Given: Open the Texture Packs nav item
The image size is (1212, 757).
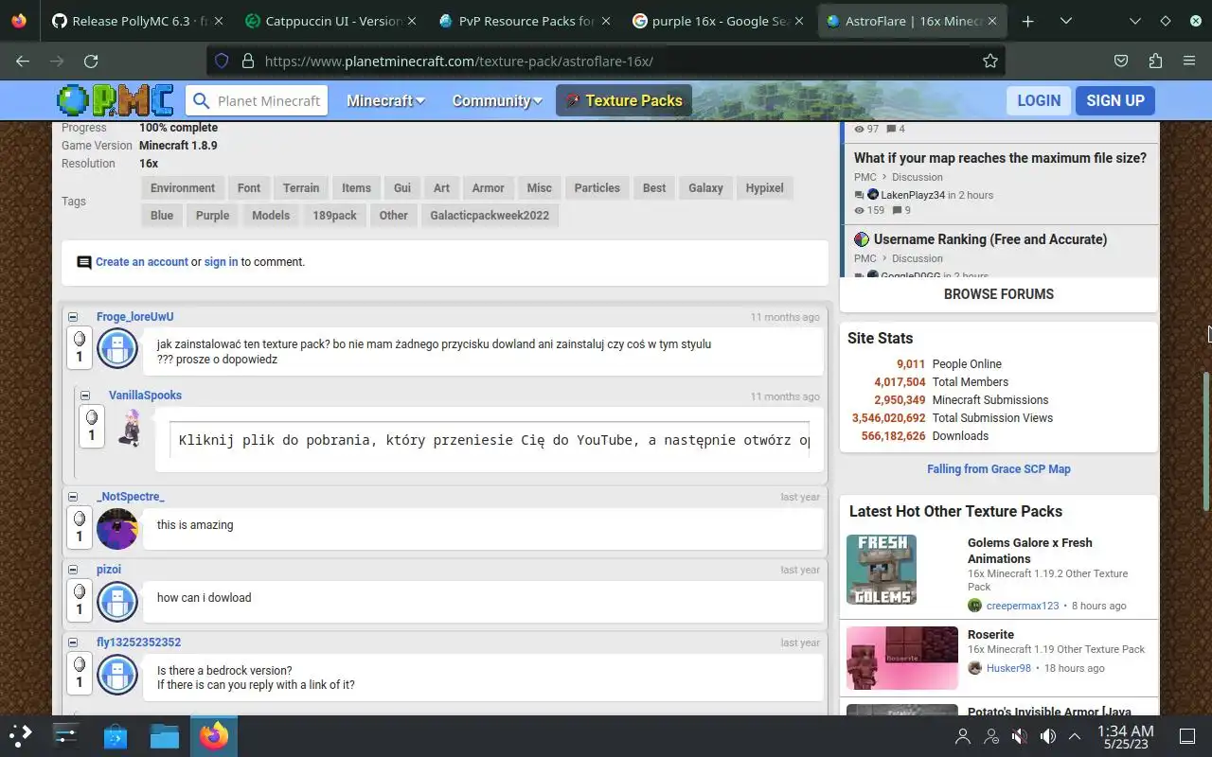Looking at the screenshot, I should [624, 100].
